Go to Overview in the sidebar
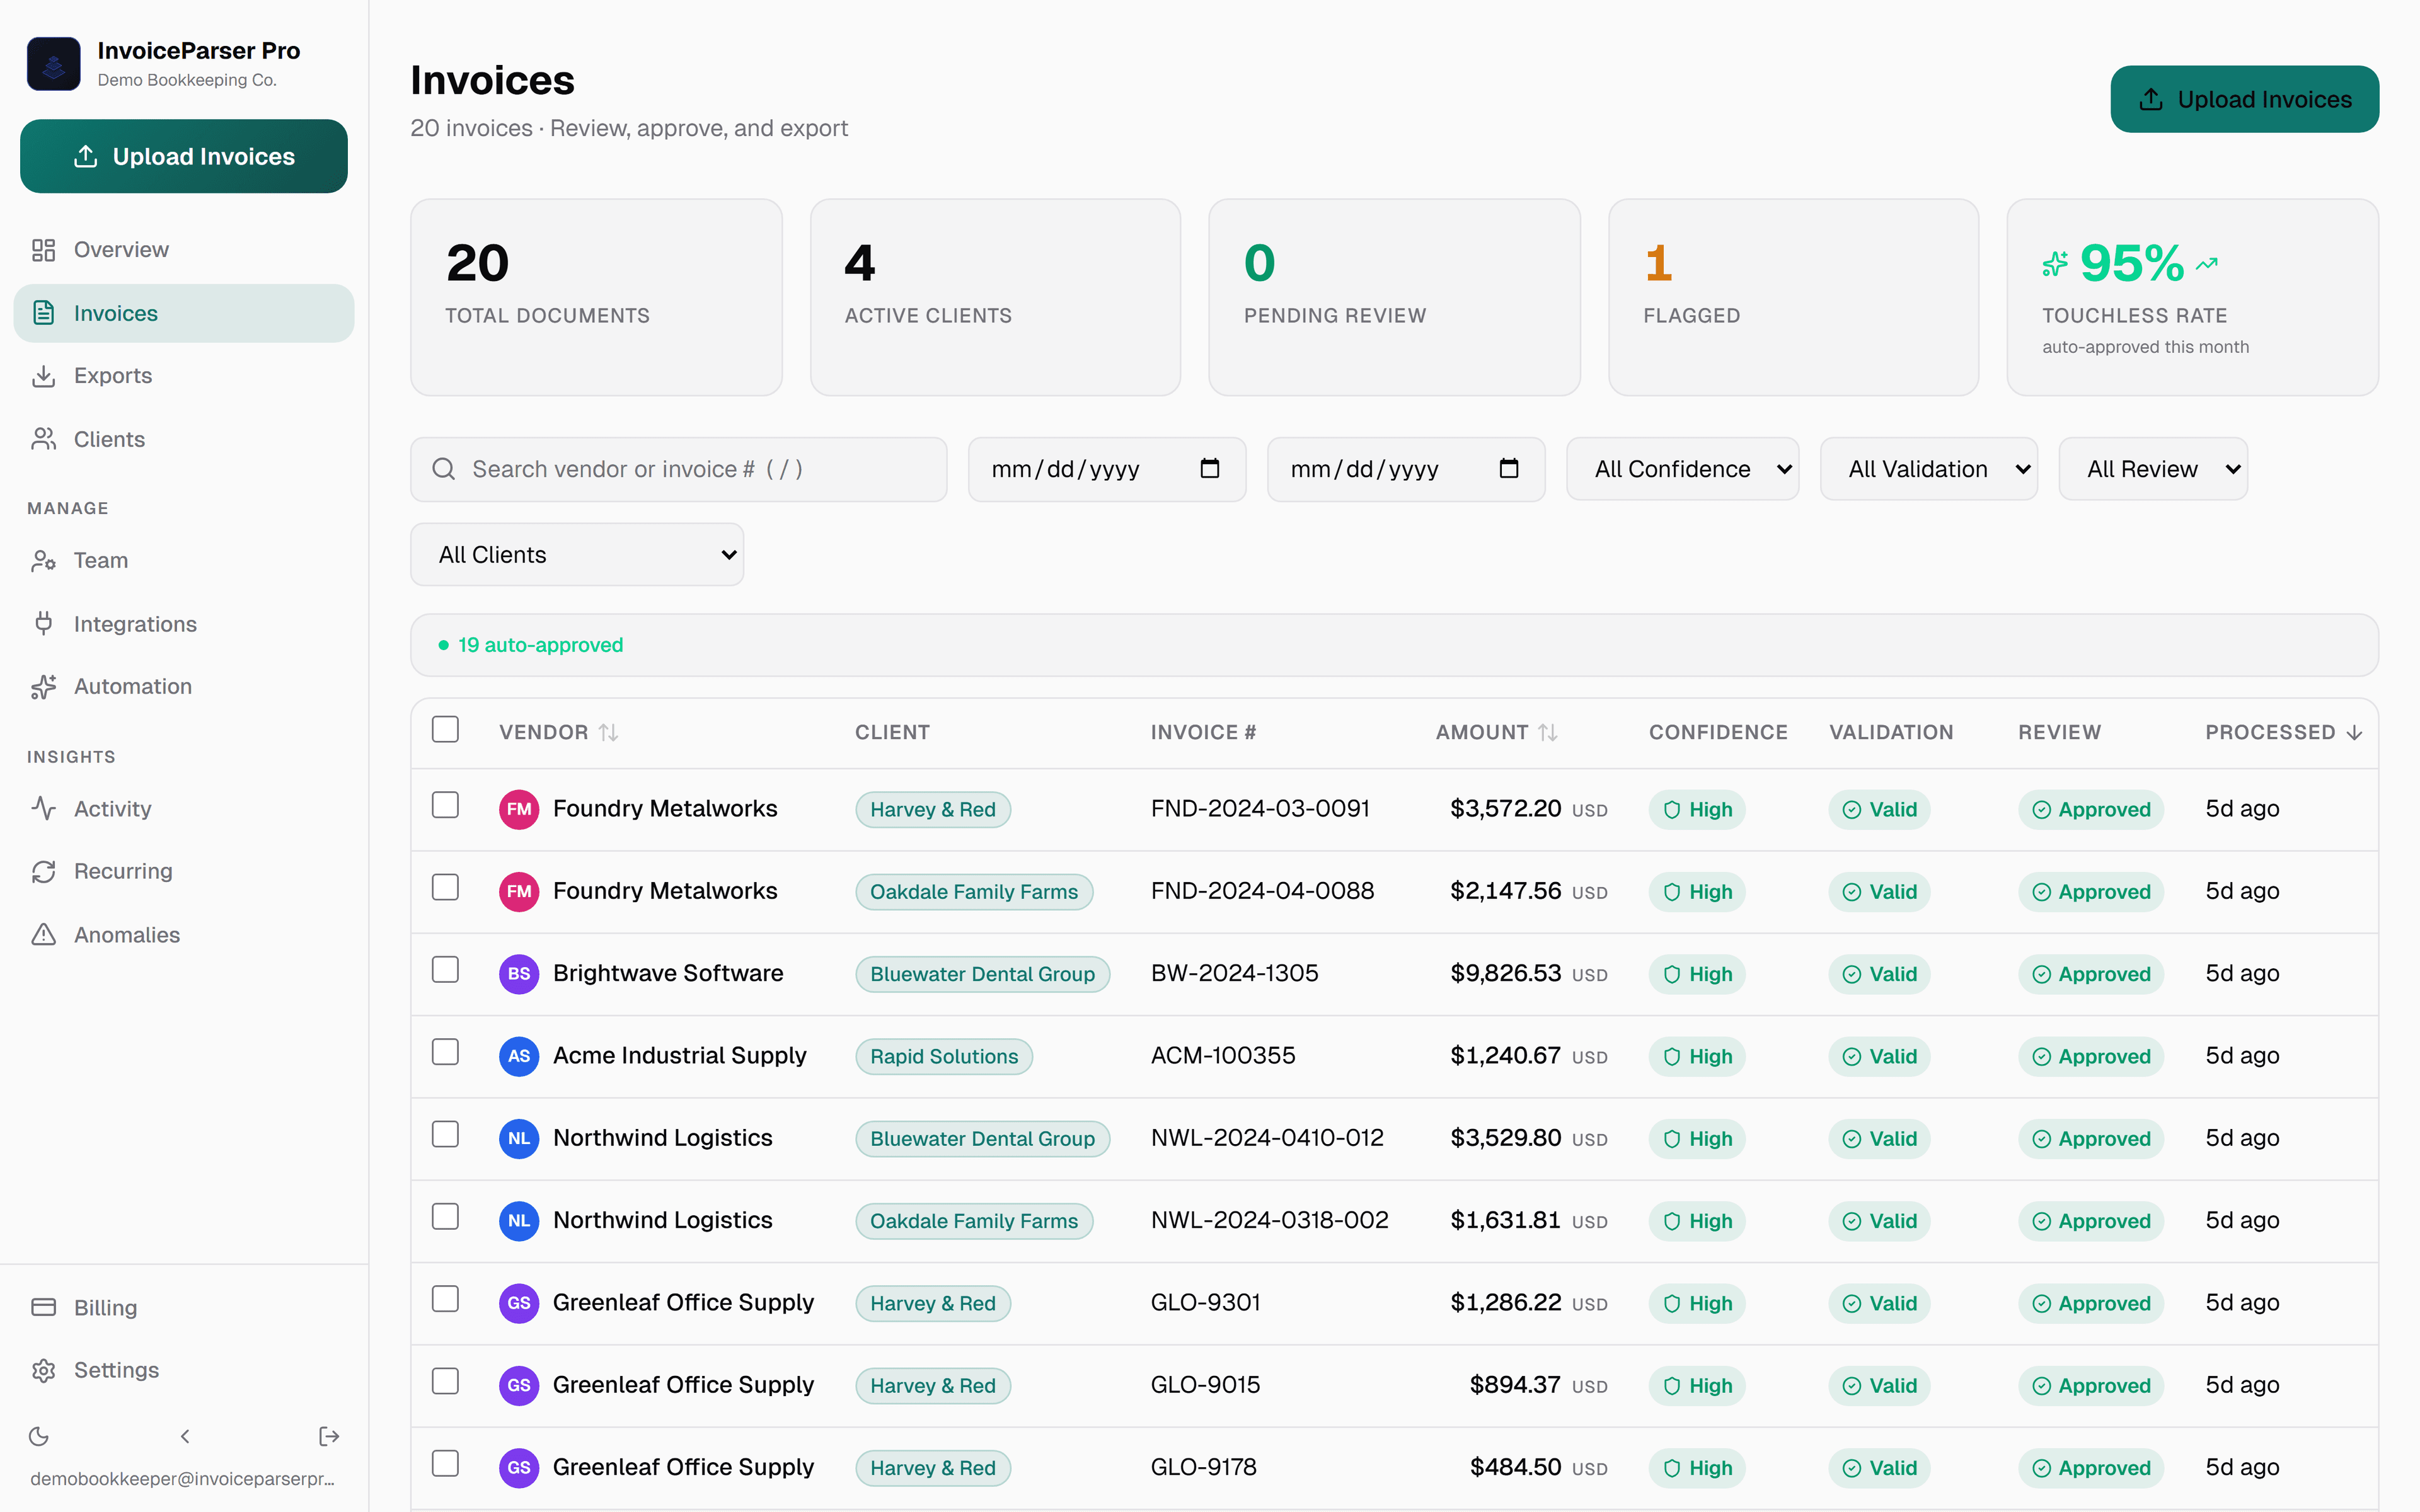Viewport: 2420px width, 1512px height. [184, 250]
